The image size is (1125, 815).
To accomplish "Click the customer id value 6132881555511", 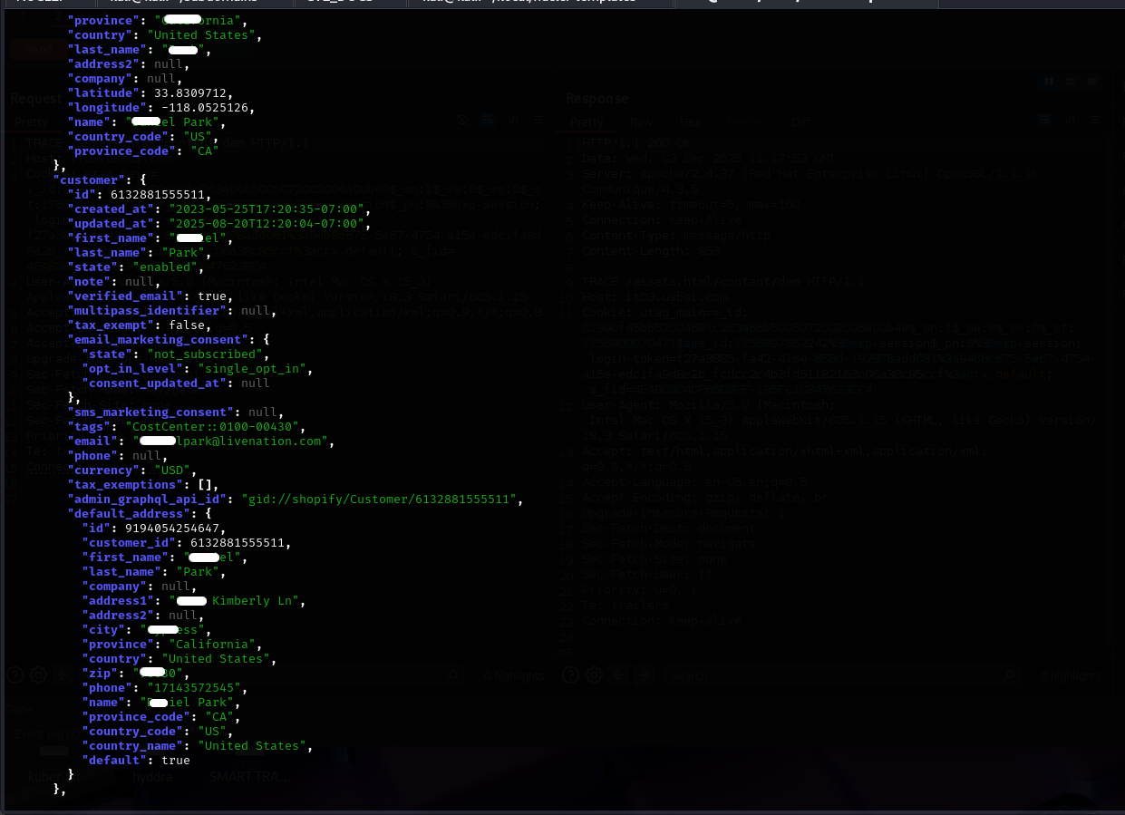I will coord(158,194).
